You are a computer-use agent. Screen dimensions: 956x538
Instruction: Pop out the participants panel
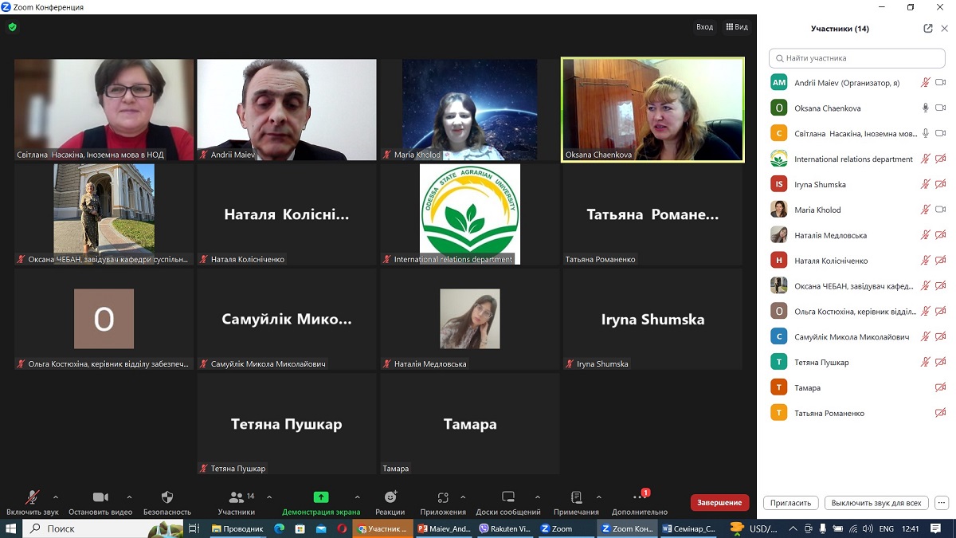tap(928, 29)
